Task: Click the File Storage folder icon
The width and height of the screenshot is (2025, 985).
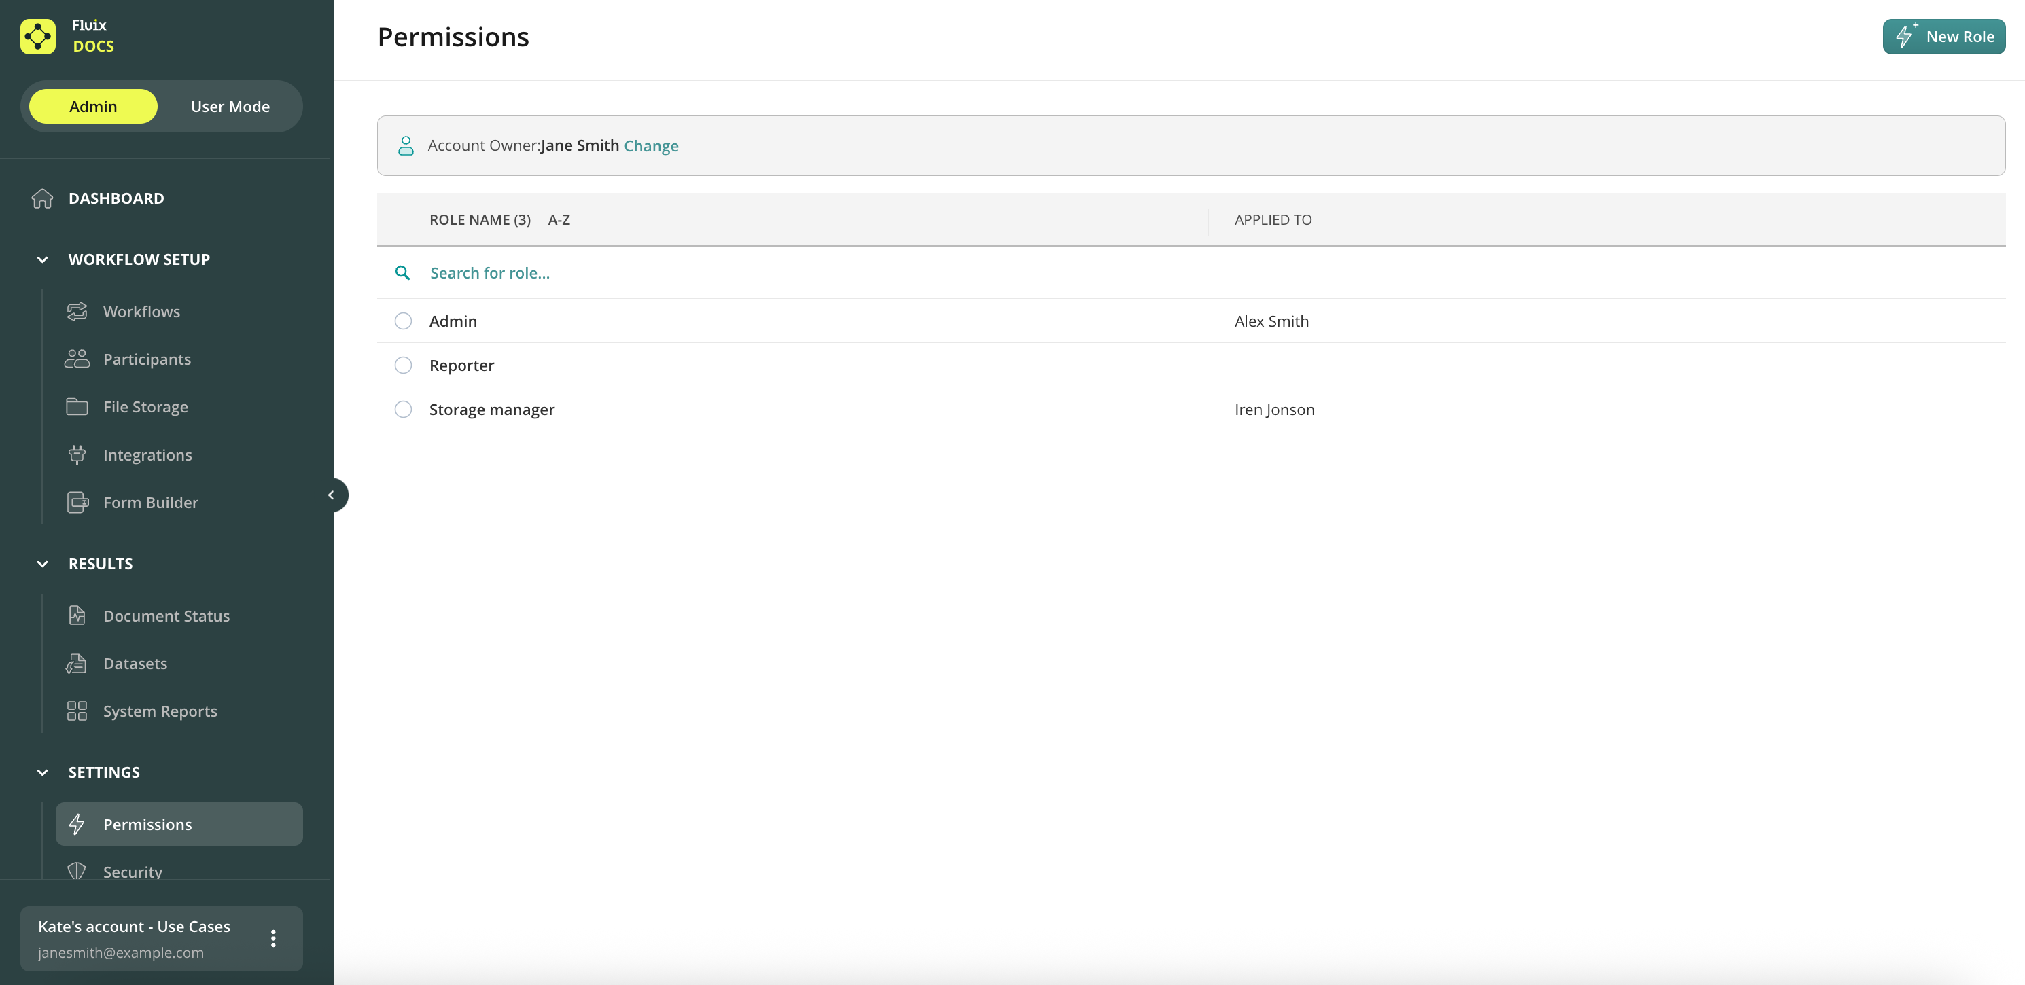Action: click(77, 406)
